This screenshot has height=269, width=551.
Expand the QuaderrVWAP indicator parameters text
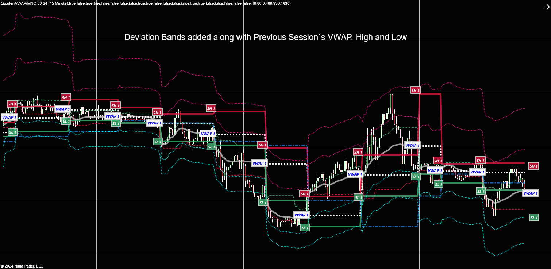(x=146, y=3)
